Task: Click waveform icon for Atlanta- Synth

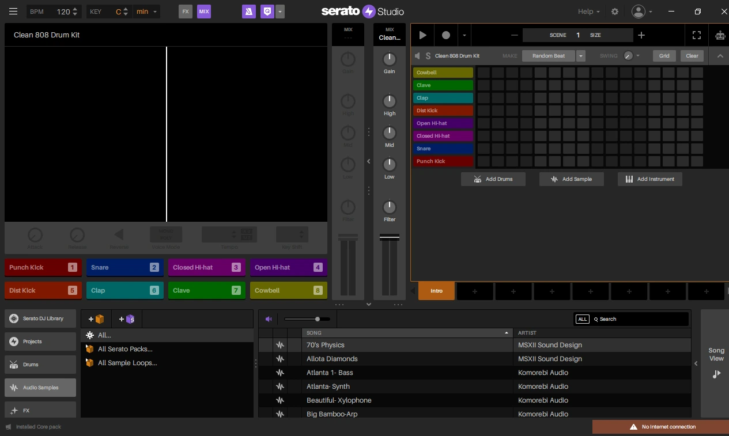Action: click(x=280, y=386)
